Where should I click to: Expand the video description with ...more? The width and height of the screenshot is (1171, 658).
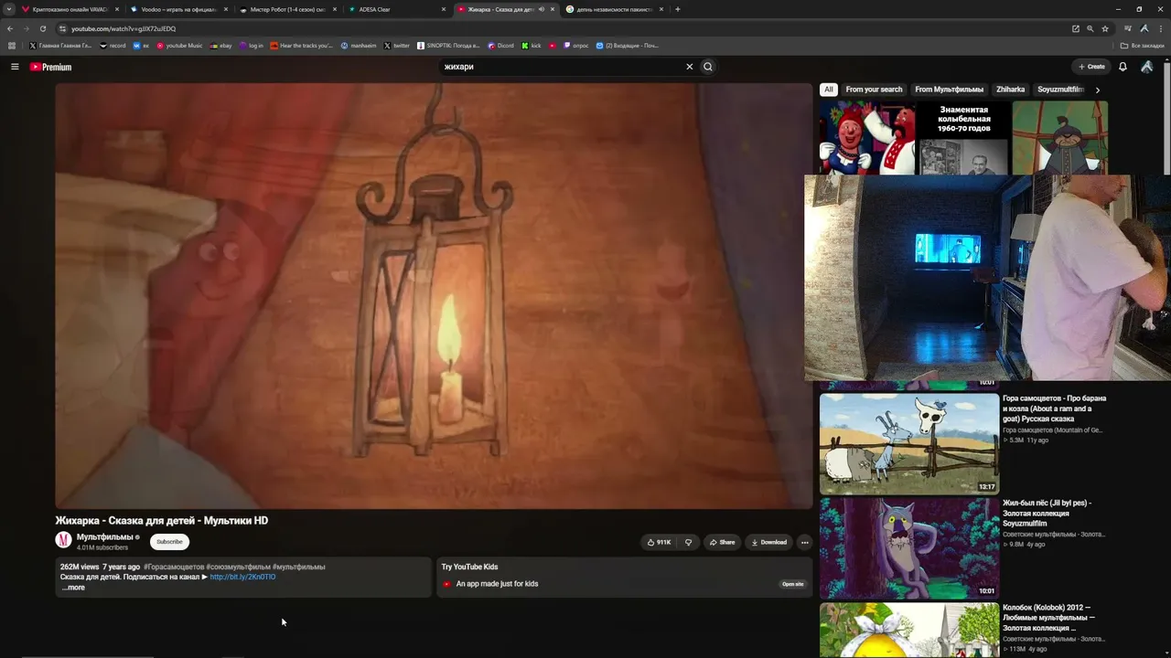pos(73,588)
